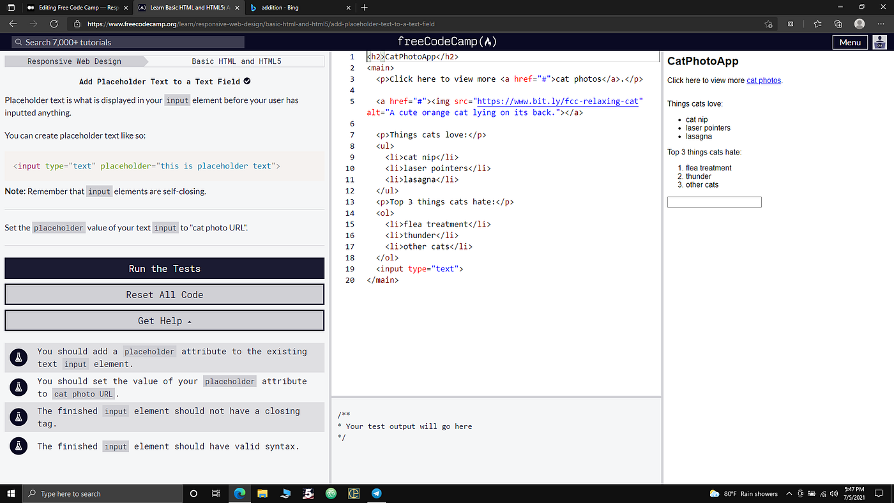Go to Basic HTML and HTML5 breadcrumb
Image resolution: width=894 pixels, height=503 pixels.
click(236, 61)
